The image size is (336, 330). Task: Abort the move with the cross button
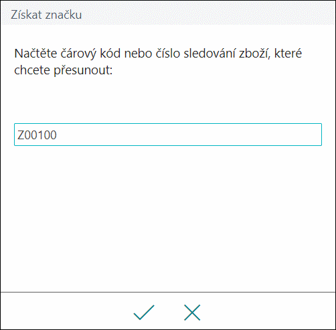[x=192, y=312]
